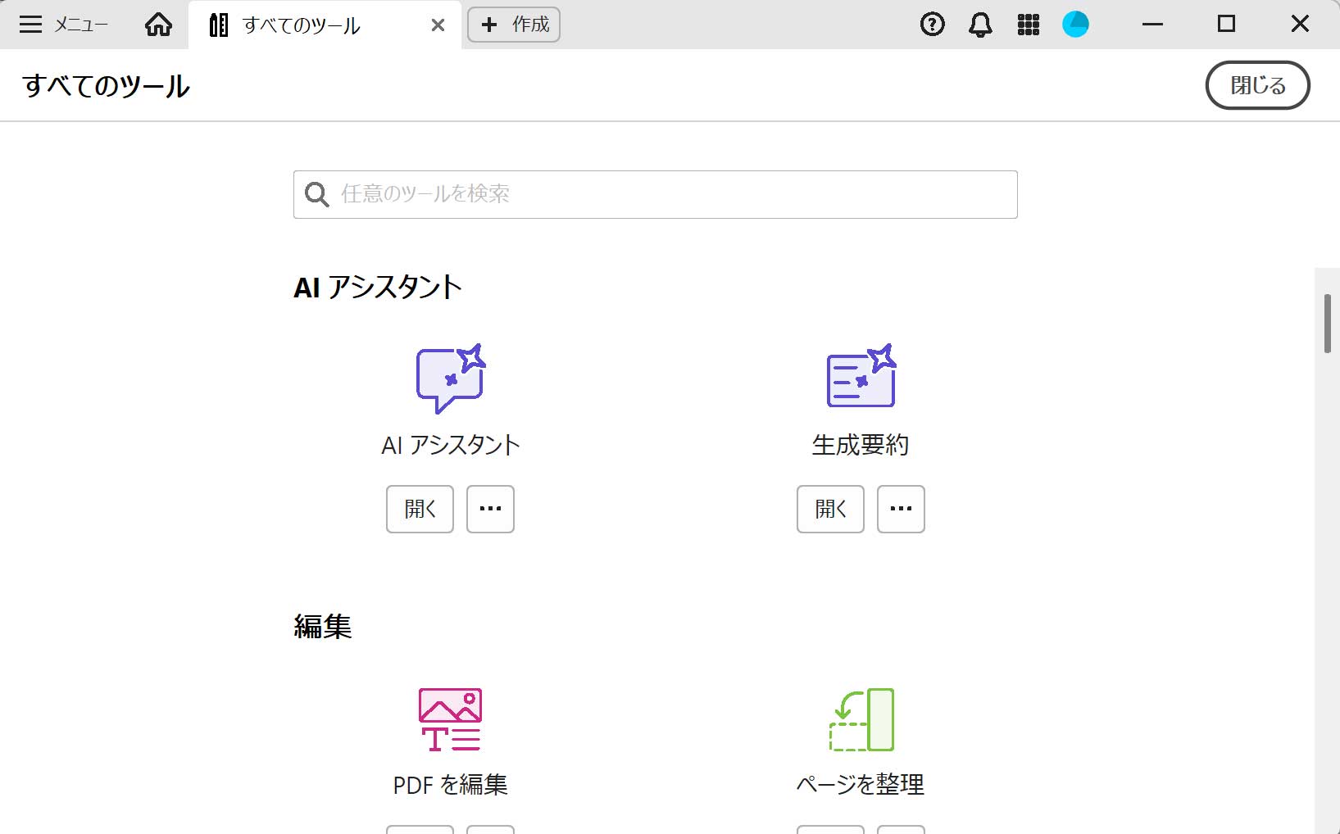The height and width of the screenshot is (834, 1340).
Task: Maximize the application window
Action: click(x=1226, y=25)
